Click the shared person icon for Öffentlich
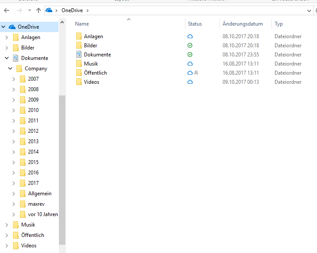This screenshot has height=253, width=317. pyautogui.click(x=196, y=73)
